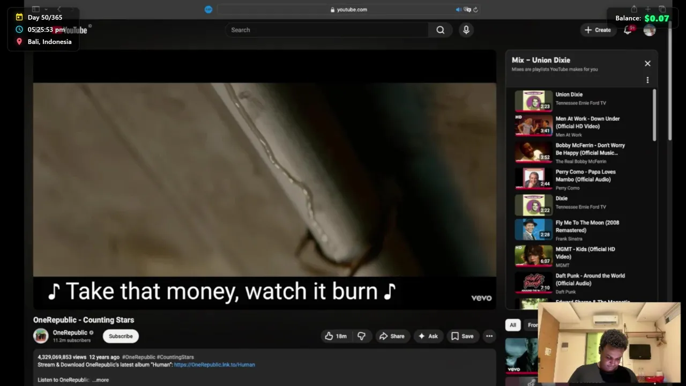The height and width of the screenshot is (386, 686).
Task: Open the Mix playlist options menu
Action: [647, 80]
